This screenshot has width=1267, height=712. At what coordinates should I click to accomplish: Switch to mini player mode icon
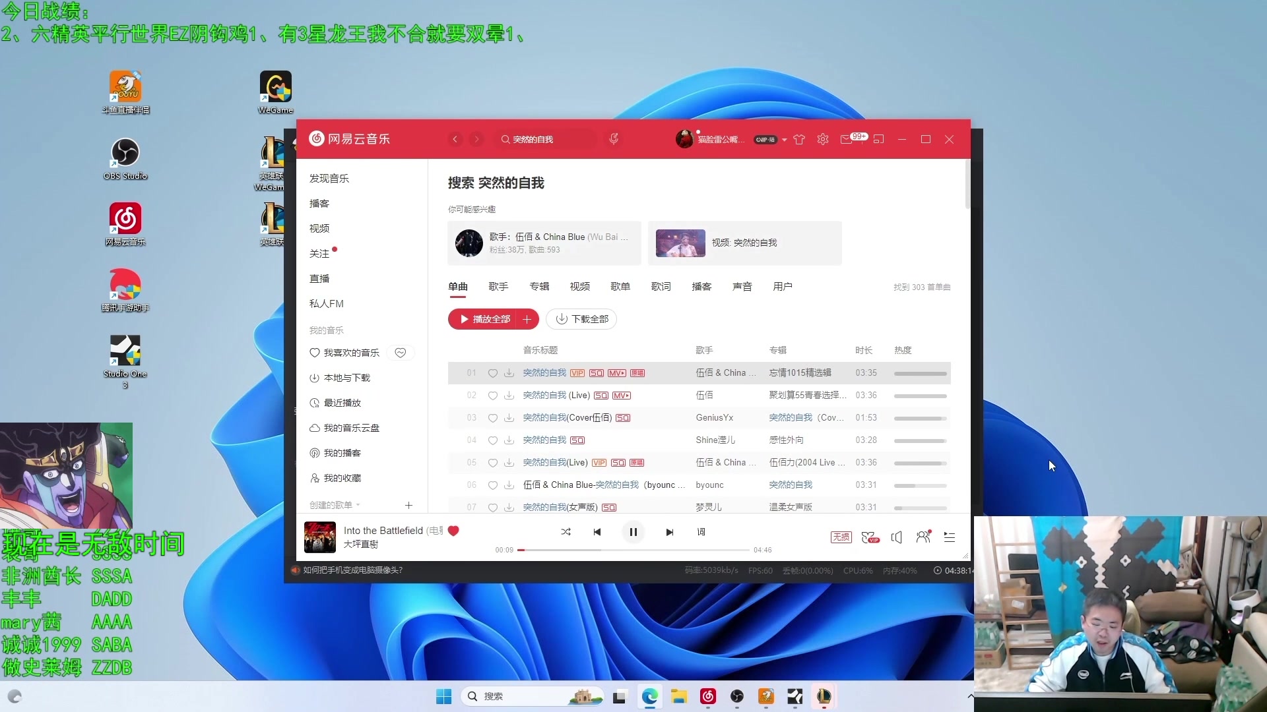click(878, 139)
